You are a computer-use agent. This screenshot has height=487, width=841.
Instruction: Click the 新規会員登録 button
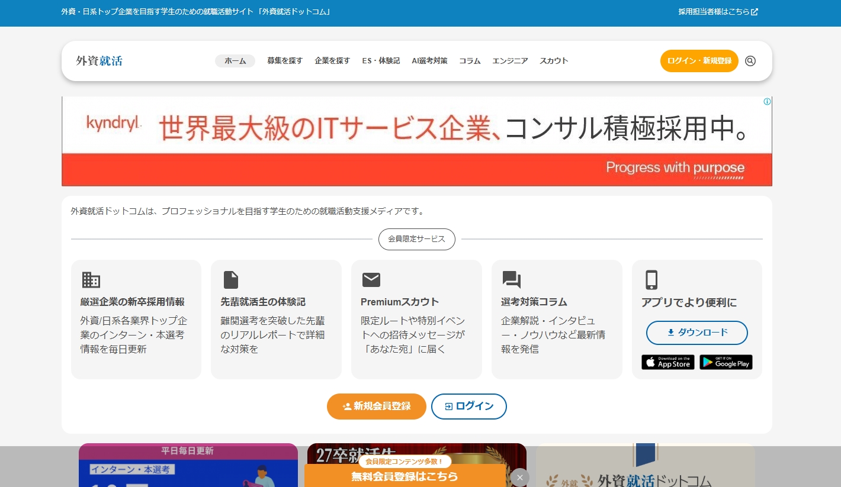(377, 407)
